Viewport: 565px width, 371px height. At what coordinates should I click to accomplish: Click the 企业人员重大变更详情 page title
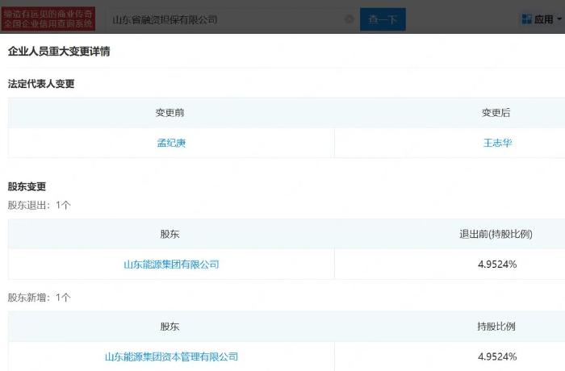pyautogui.click(x=59, y=52)
